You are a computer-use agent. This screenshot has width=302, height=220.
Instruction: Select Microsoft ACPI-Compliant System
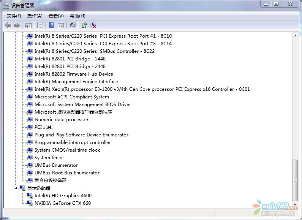click(x=72, y=97)
